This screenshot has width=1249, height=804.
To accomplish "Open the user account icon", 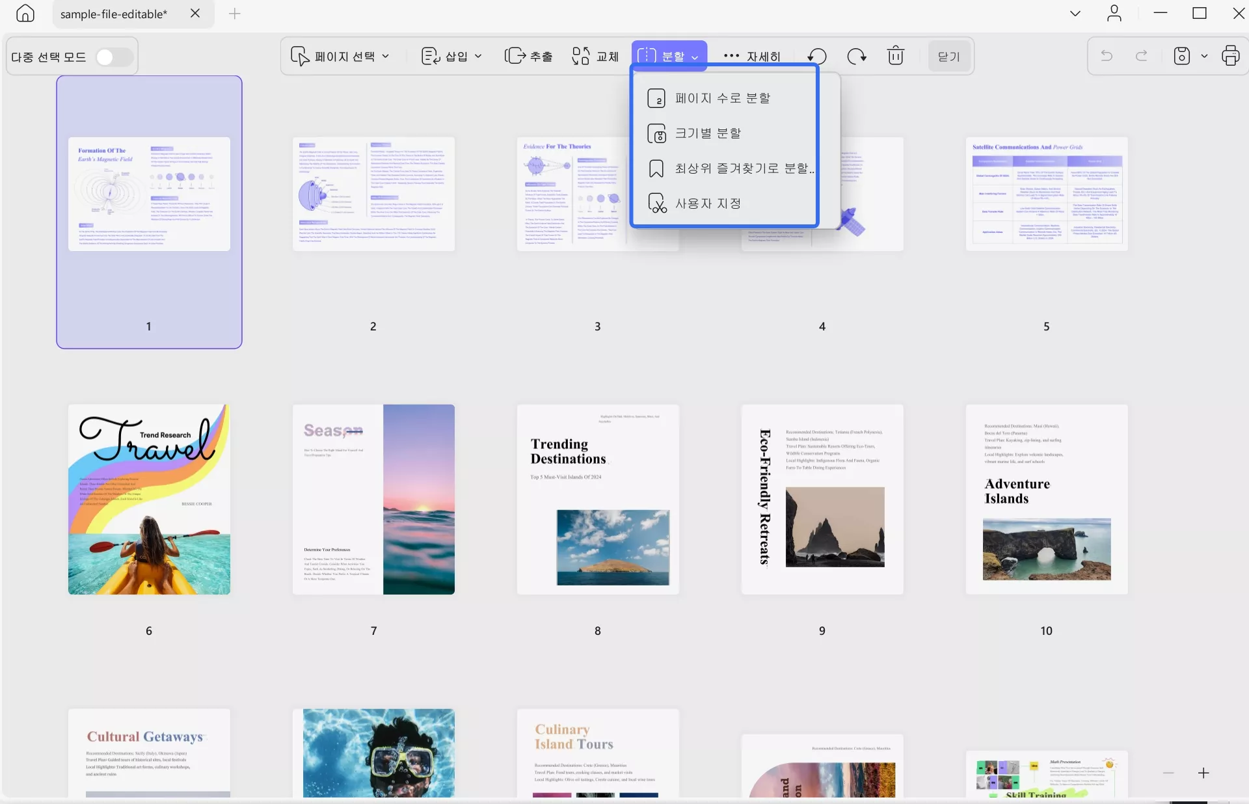I will [x=1114, y=13].
